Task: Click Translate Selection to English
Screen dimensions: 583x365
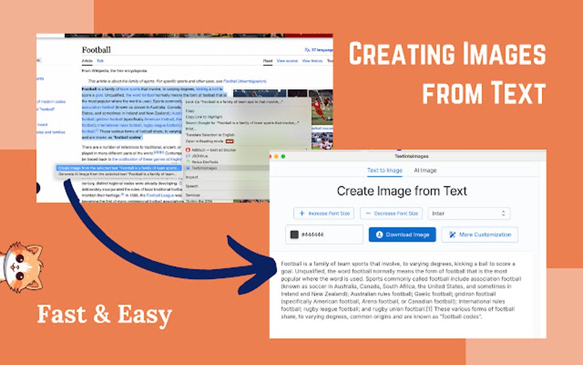Action: coord(209,134)
